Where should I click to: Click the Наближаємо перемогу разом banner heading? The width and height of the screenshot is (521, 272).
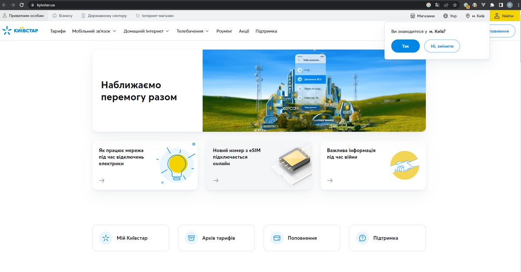[x=139, y=91]
